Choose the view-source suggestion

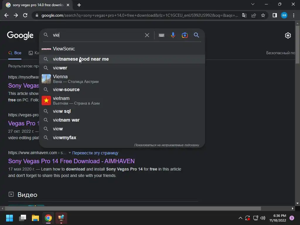(x=122, y=90)
